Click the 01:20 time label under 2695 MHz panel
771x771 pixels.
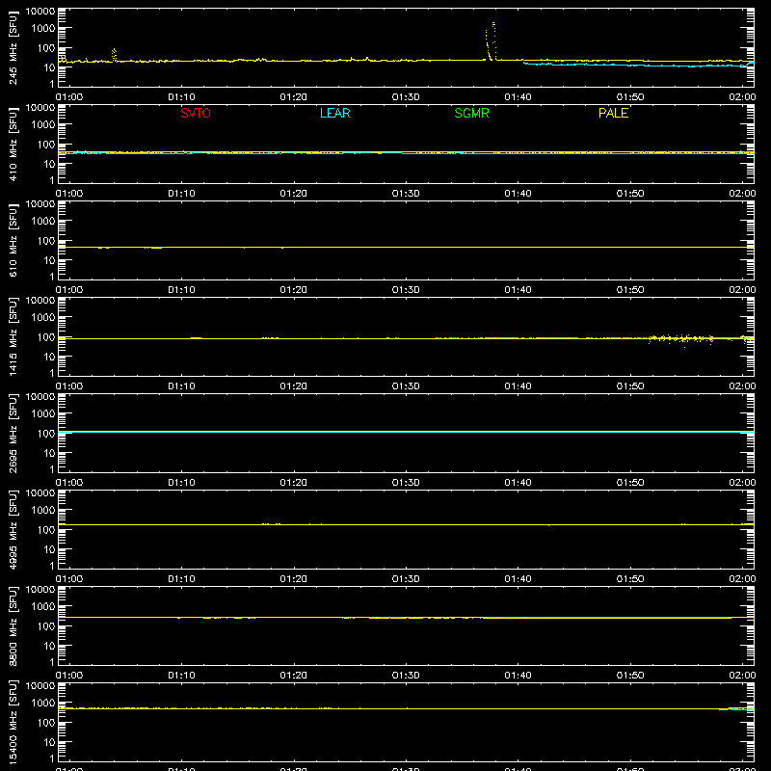coord(294,483)
